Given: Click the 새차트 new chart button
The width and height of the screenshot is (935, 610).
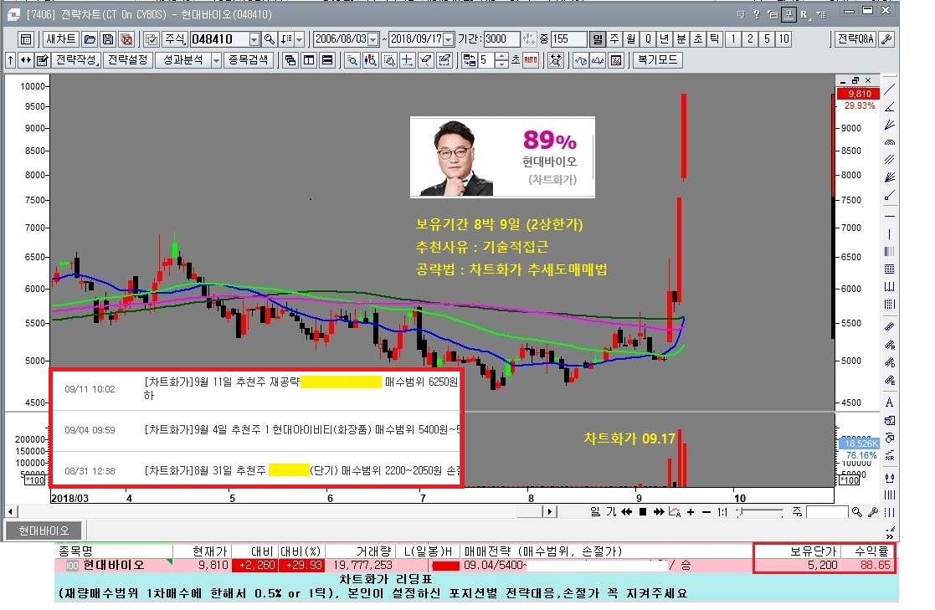Looking at the screenshot, I should click(x=61, y=39).
